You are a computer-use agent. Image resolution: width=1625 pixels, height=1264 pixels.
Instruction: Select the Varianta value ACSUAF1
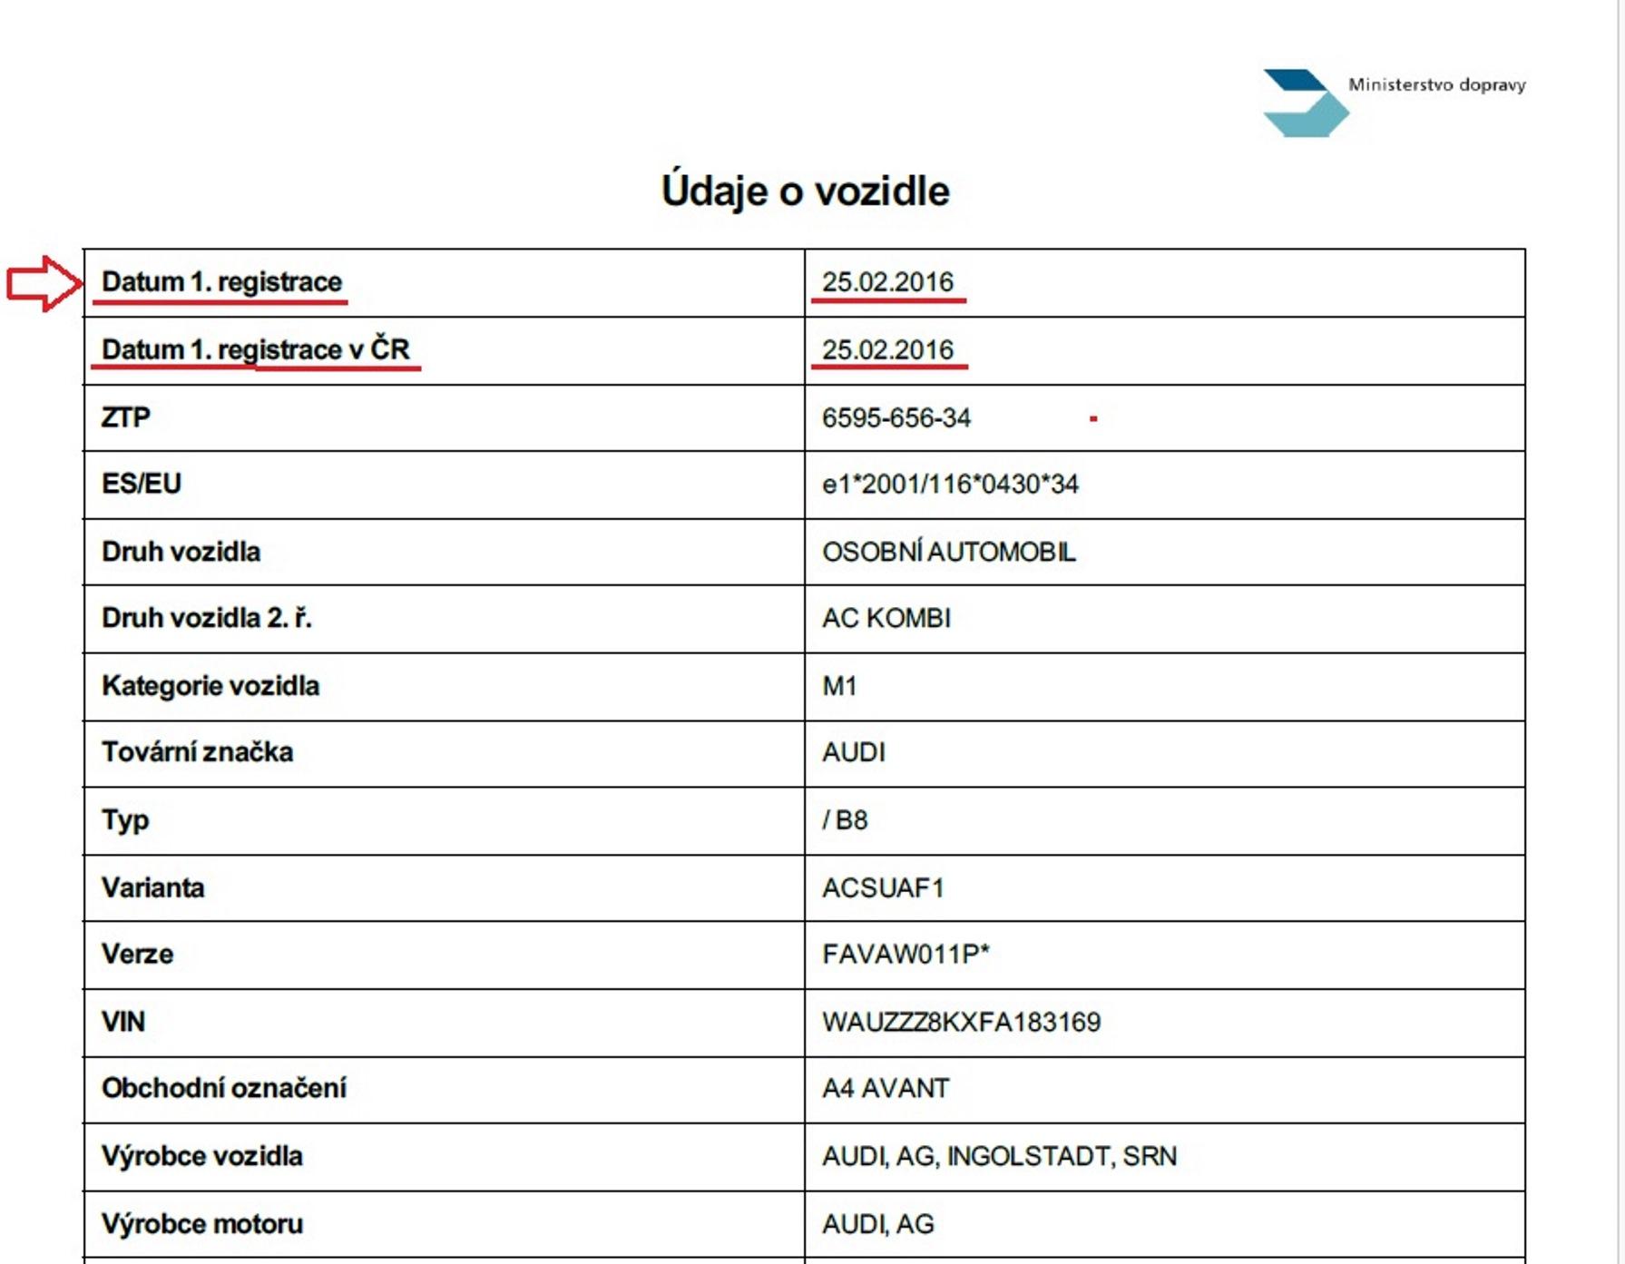coord(883,887)
